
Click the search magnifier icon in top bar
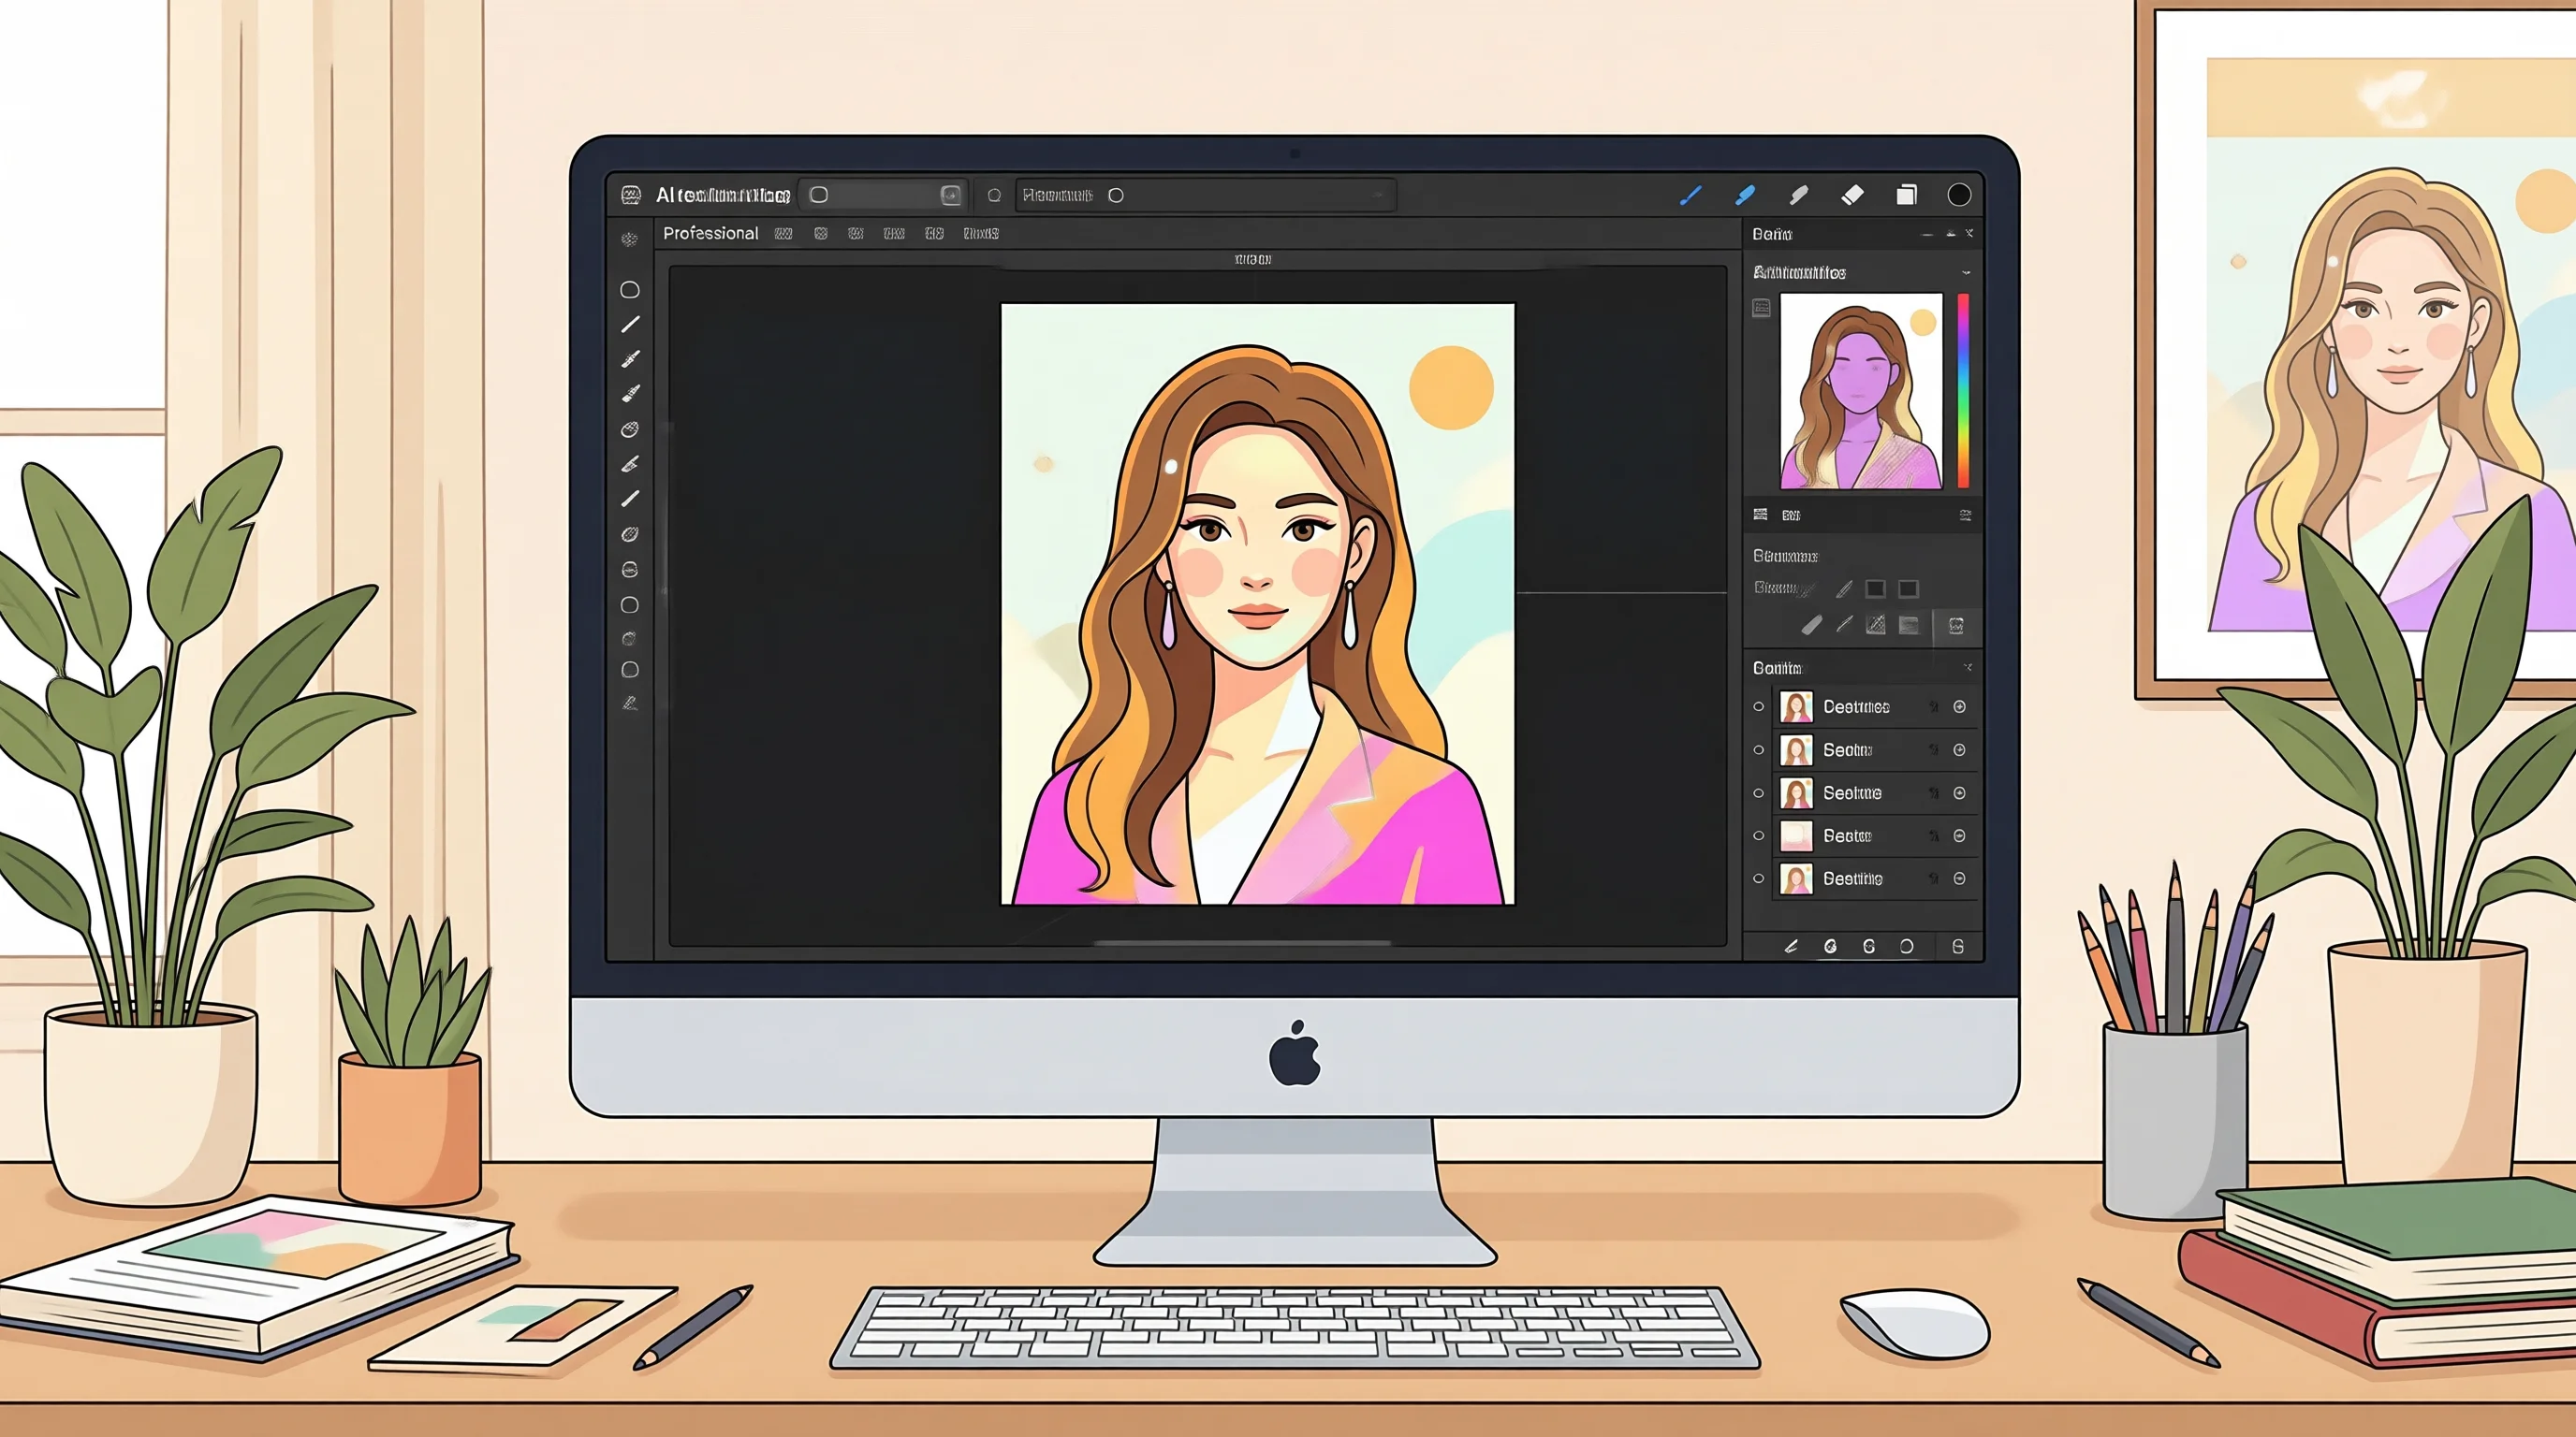tap(994, 196)
